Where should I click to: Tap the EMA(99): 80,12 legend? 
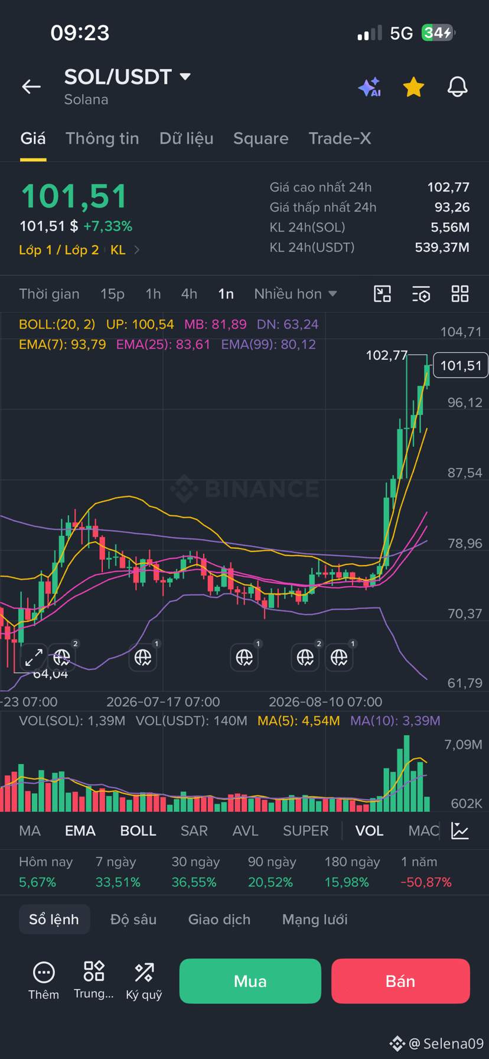pos(269,345)
